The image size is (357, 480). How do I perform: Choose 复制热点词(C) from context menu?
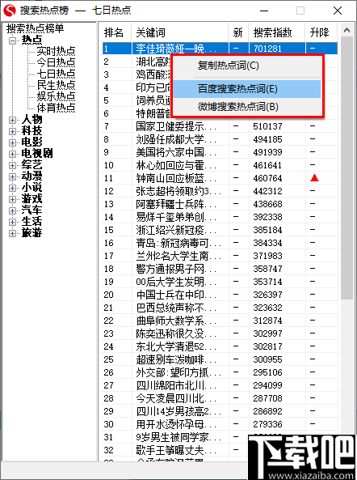pos(247,66)
